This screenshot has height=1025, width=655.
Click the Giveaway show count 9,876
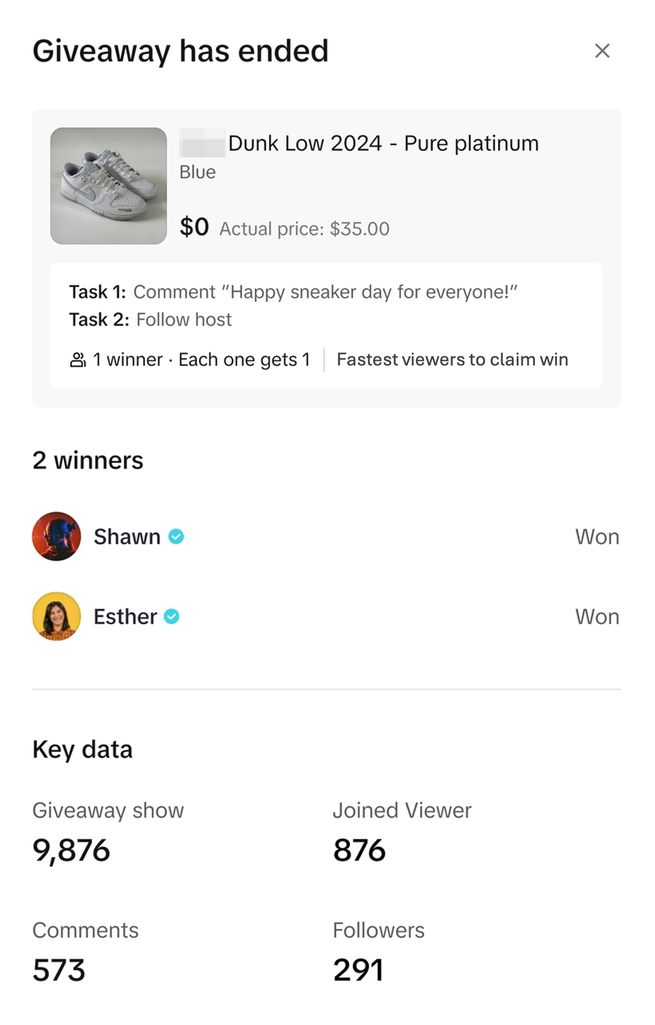pos(72,850)
